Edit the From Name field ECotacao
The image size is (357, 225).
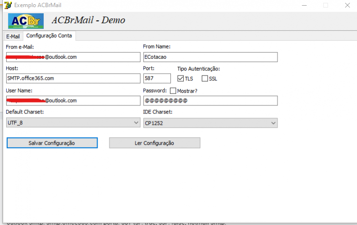coord(210,57)
